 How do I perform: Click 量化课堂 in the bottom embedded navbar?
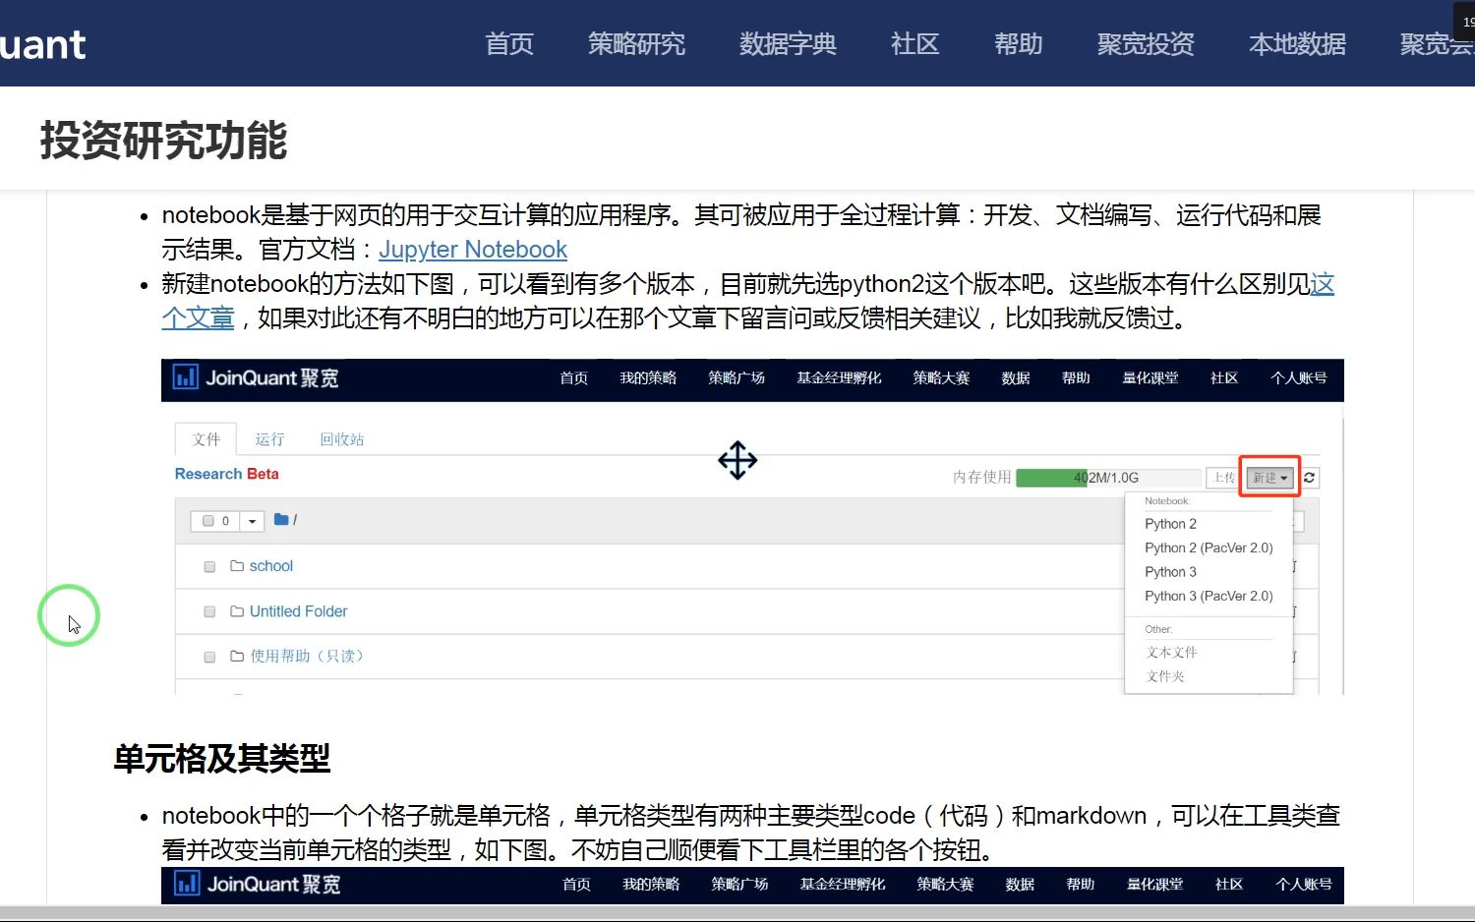(1155, 885)
